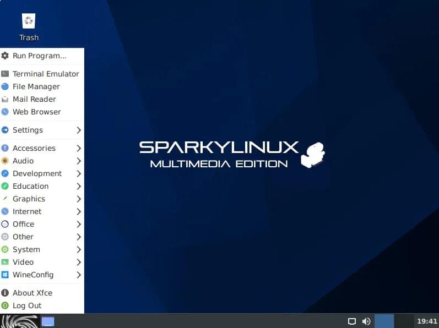Click the Run Program gear icon
Viewport: 439px width, 328px height.
[x=5, y=56]
